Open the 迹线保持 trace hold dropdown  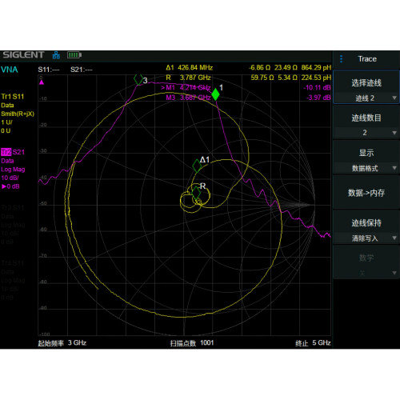(x=366, y=227)
